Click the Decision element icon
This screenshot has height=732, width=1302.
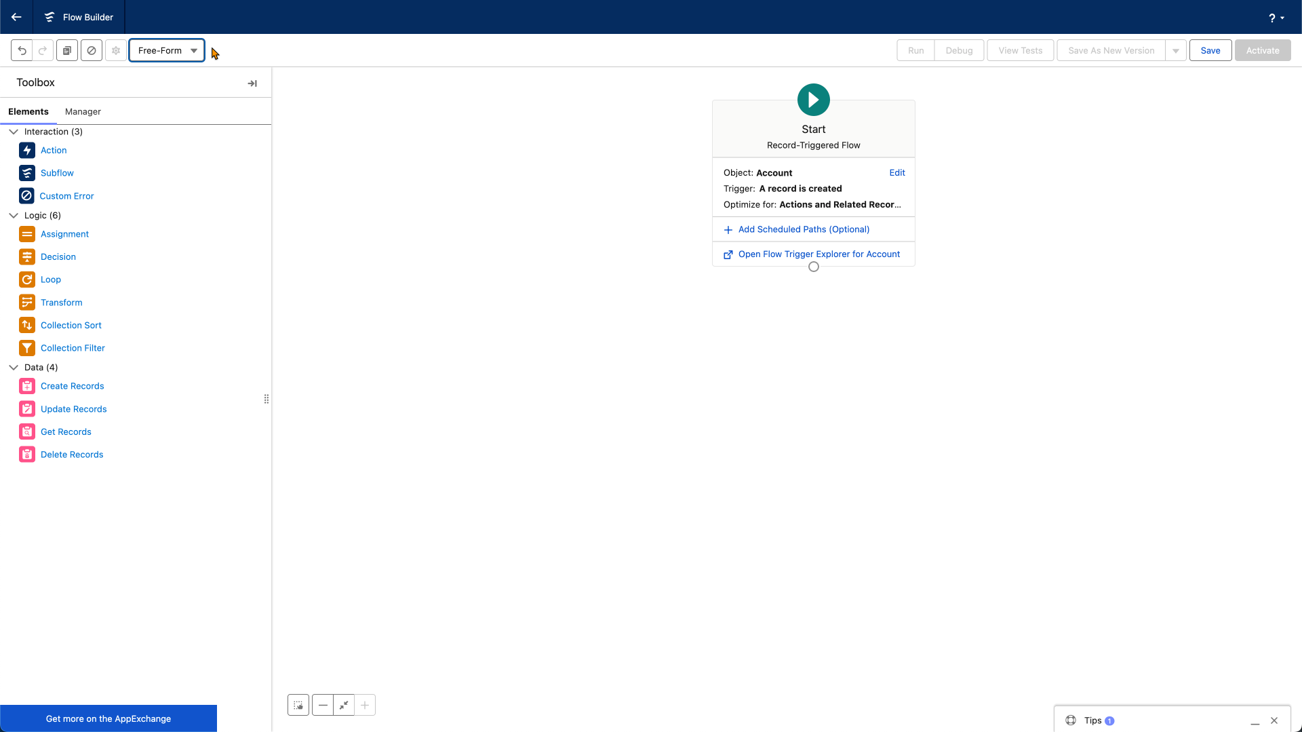[27, 257]
